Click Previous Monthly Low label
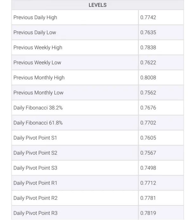This screenshot has width=191, height=220. [x=38, y=93]
